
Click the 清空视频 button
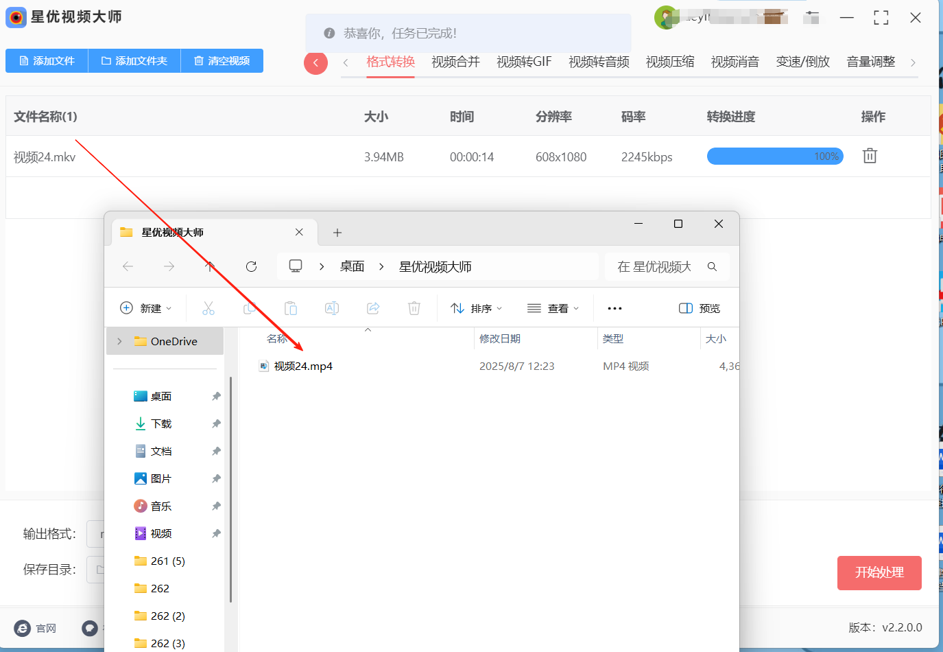coord(222,61)
